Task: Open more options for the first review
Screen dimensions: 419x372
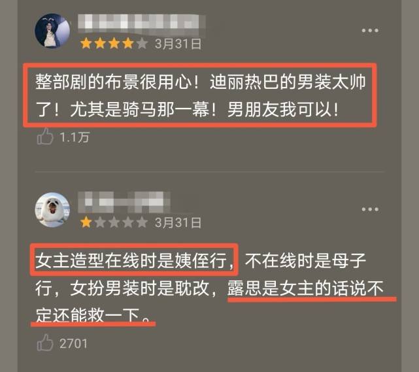Action: pyautogui.click(x=370, y=31)
